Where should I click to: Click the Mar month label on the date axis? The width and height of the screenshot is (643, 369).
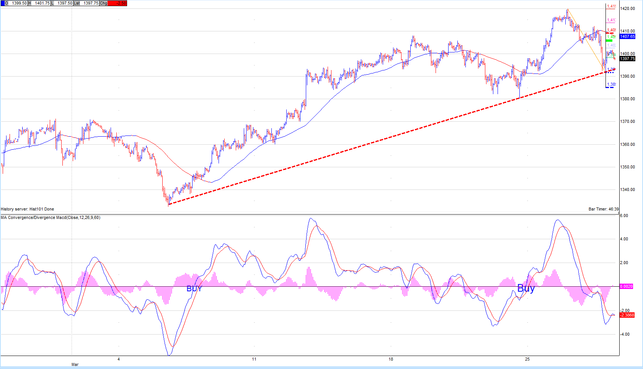click(x=75, y=364)
